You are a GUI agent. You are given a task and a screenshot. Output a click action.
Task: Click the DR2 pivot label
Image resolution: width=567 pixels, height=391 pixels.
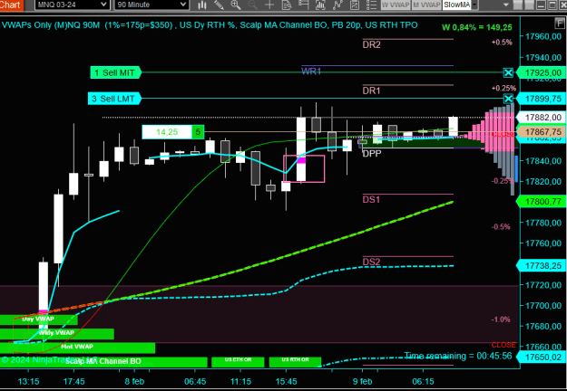[x=371, y=44]
